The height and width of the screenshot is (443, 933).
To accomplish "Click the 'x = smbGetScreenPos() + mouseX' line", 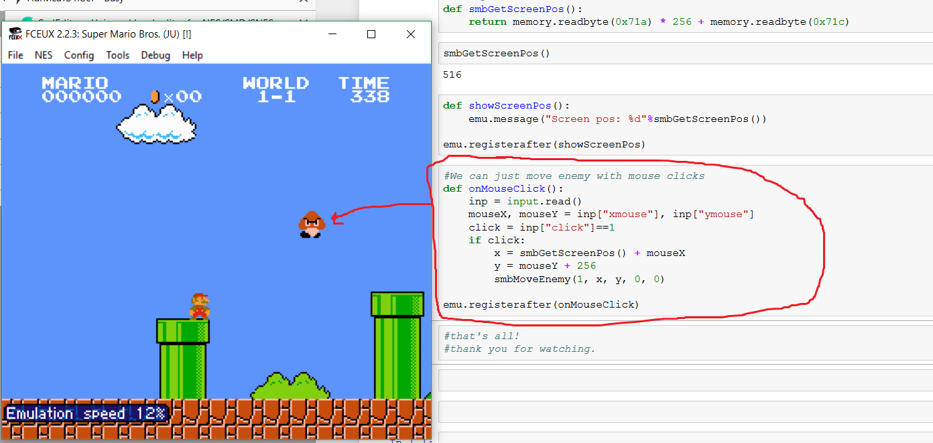I will point(590,253).
